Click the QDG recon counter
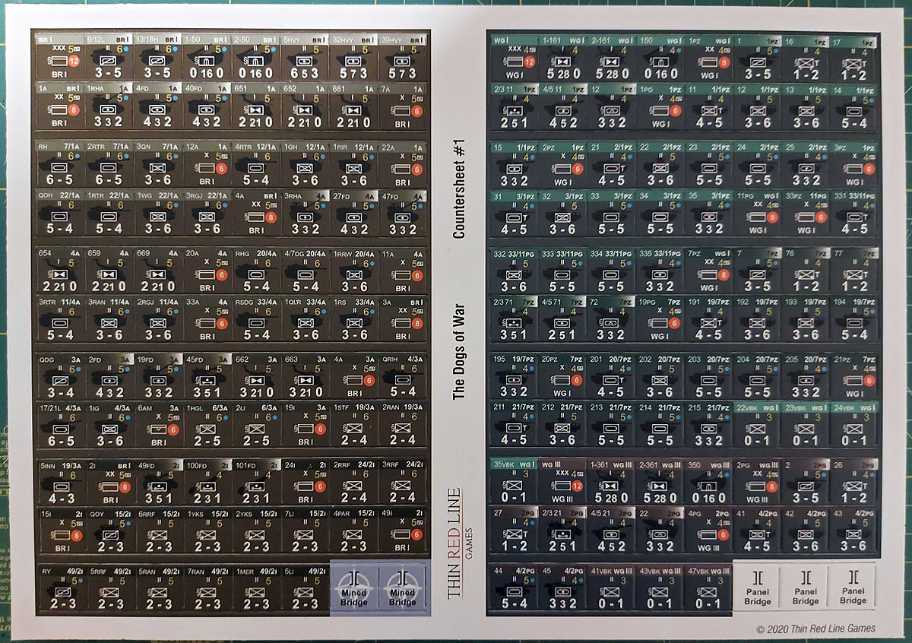 pyautogui.click(x=60, y=377)
